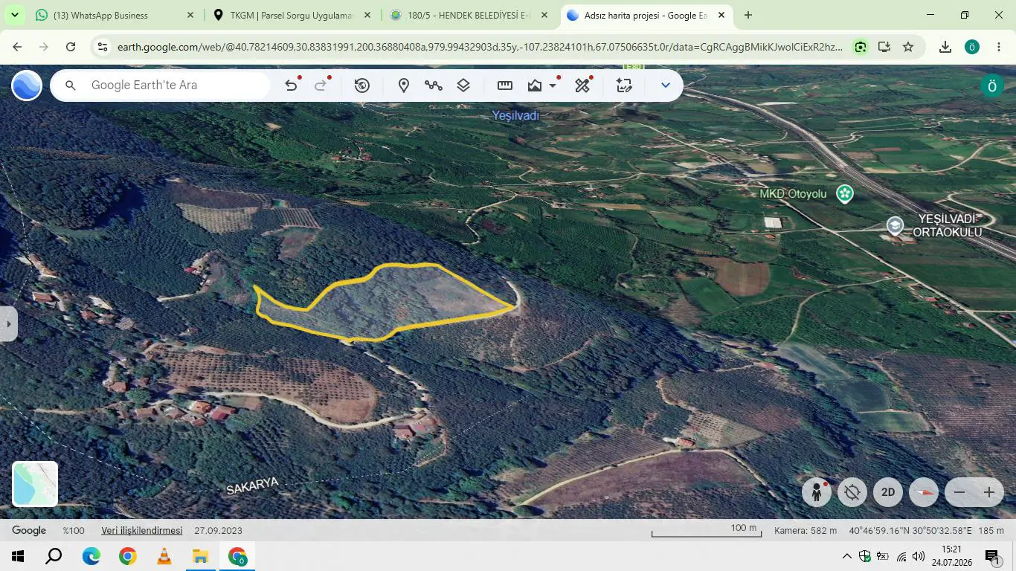Reset orientation with the compass

(924, 492)
